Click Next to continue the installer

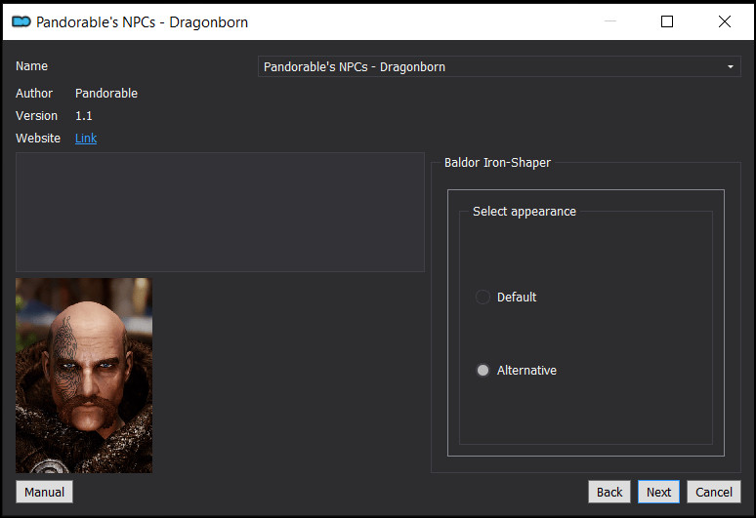658,492
